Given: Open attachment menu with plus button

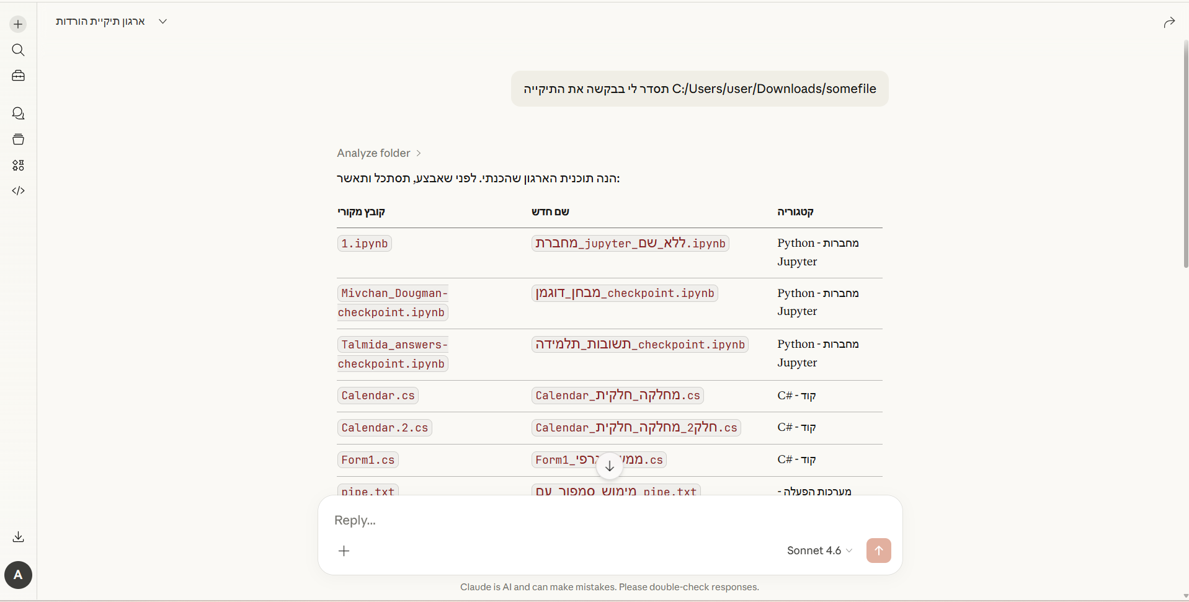Looking at the screenshot, I should point(344,551).
